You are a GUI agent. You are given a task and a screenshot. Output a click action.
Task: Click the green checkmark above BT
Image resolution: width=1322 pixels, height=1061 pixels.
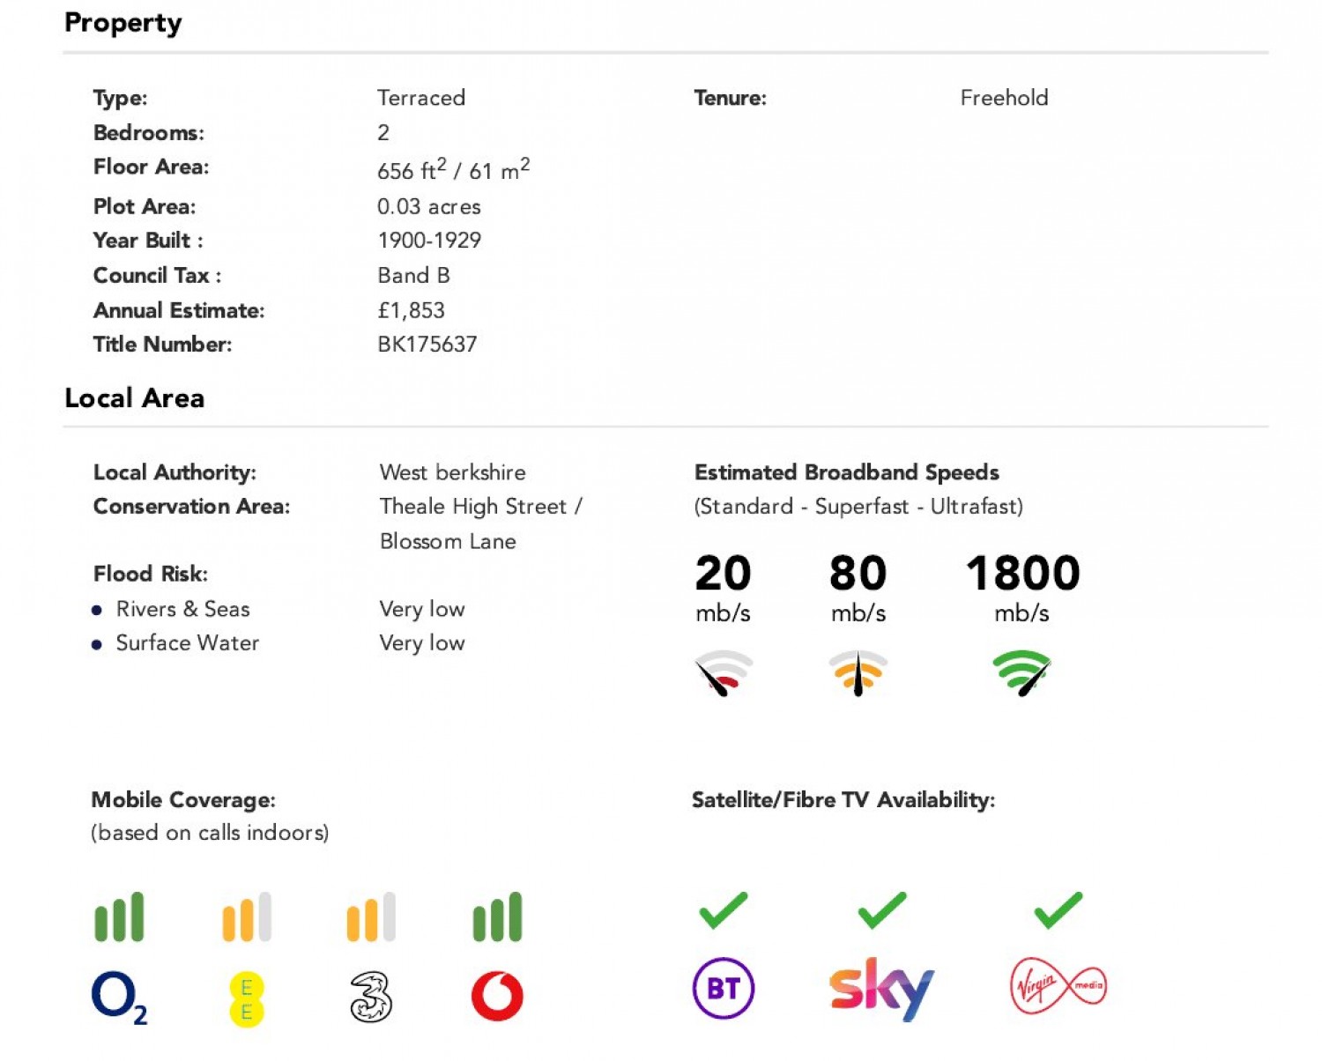pyautogui.click(x=724, y=910)
